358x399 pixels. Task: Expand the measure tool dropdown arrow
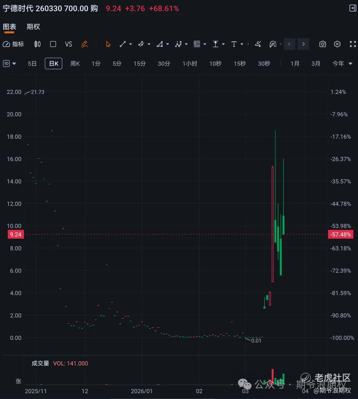tap(223, 44)
